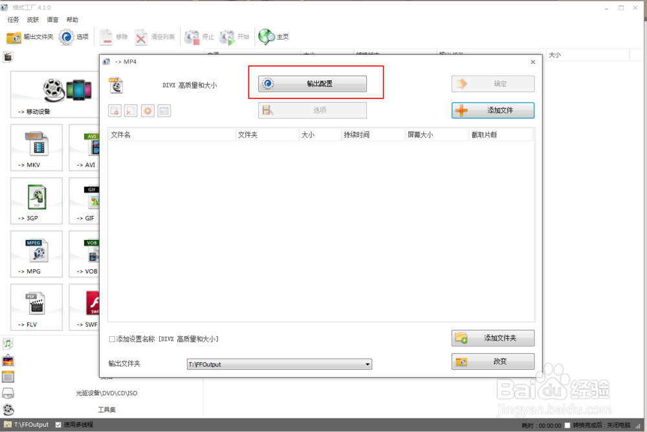Open the 输出文件夹 output folder in toolbar
Image resolution: width=647 pixels, height=432 pixels.
(x=30, y=37)
